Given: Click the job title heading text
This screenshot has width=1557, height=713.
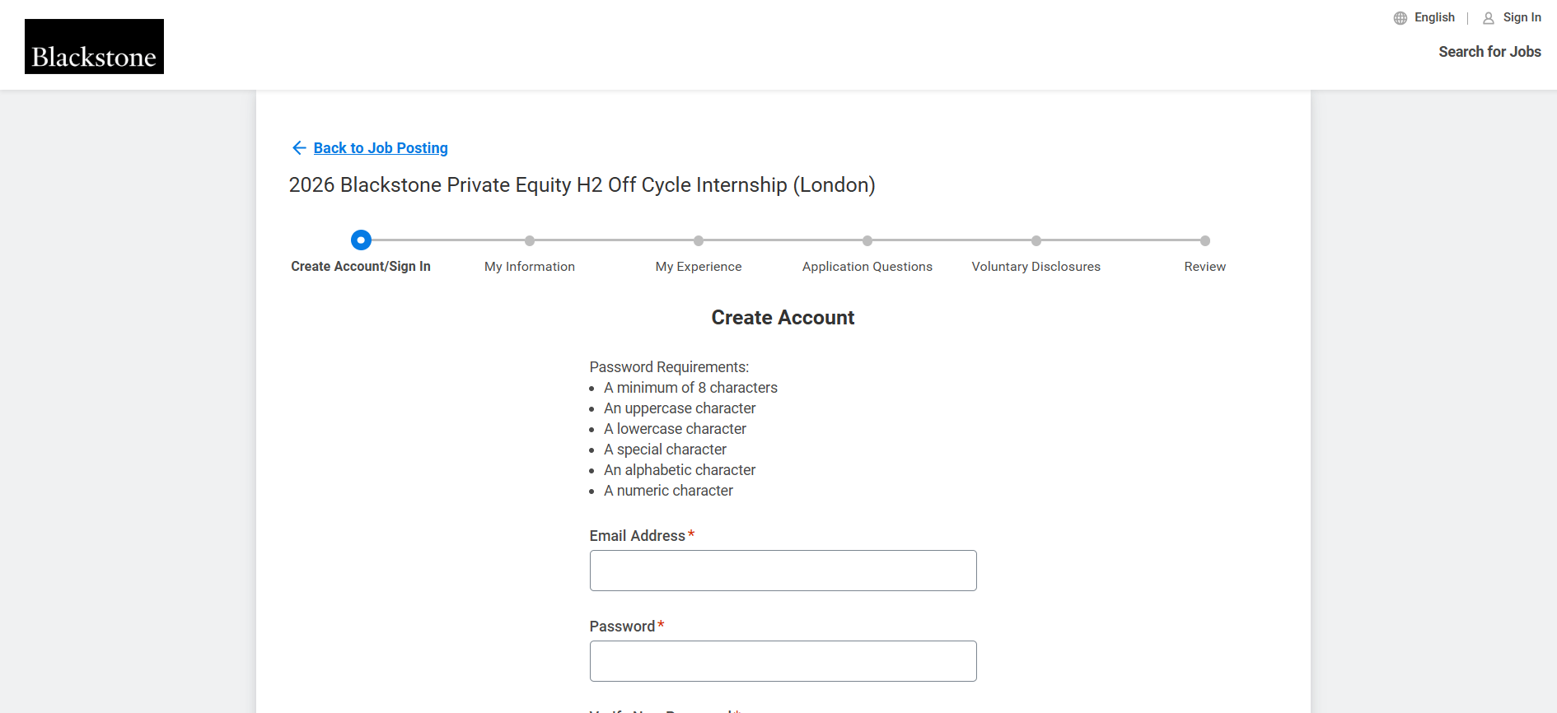Looking at the screenshot, I should click(582, 185).
